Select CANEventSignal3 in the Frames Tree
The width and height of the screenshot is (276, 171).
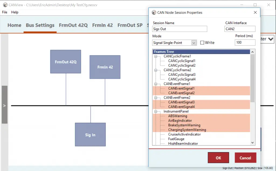click(181, 102)
